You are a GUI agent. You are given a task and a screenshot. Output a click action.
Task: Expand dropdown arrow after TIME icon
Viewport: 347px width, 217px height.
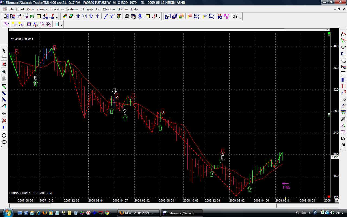tap(57, 18)
